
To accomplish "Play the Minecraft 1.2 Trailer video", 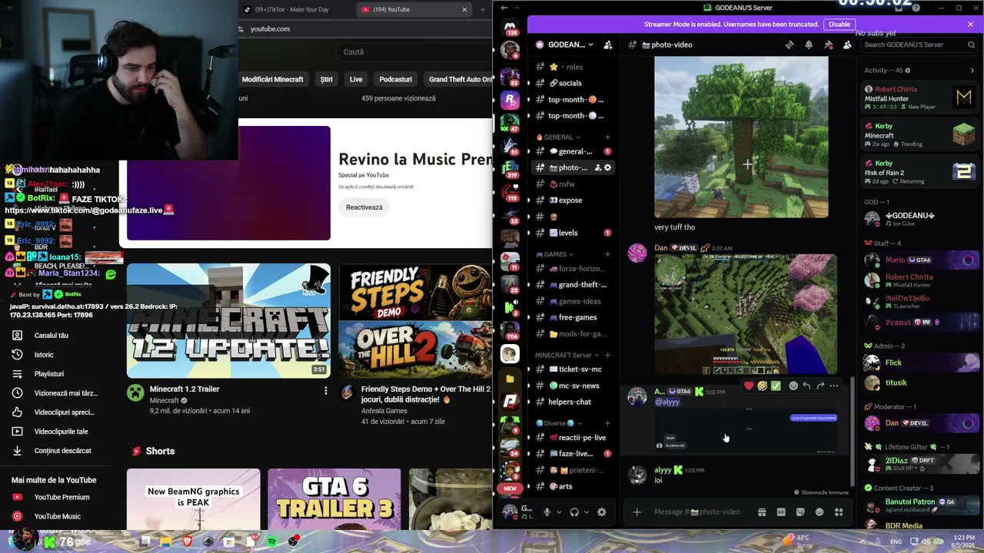I will [228, 321].
